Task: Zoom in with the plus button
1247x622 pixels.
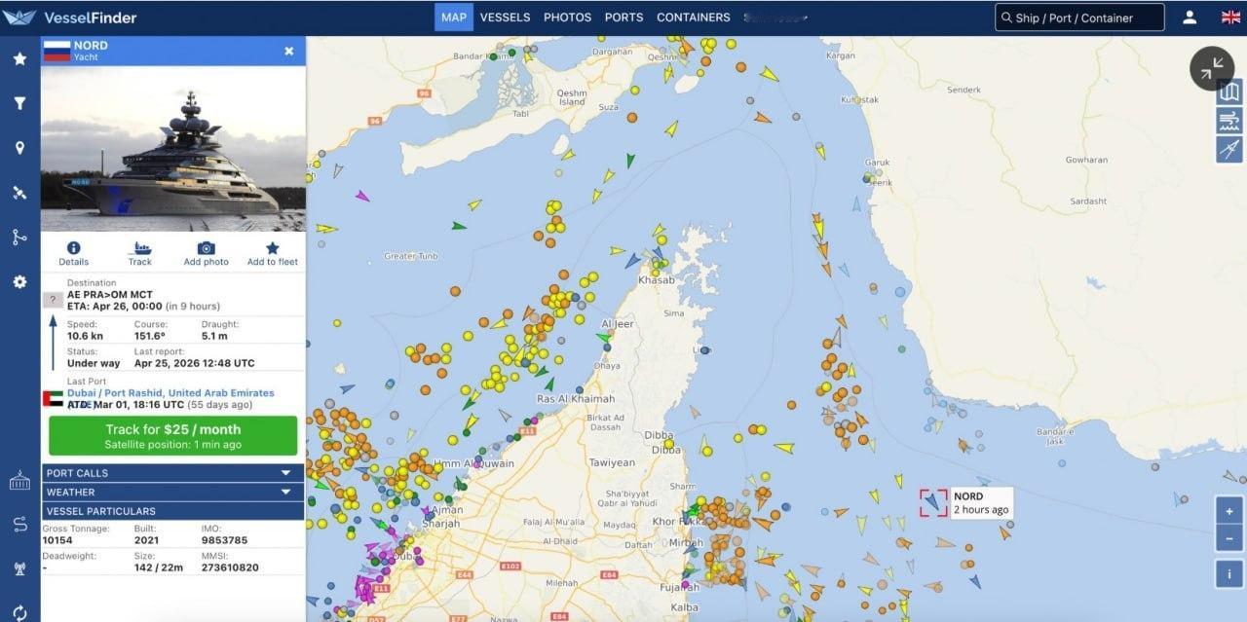Action: click(x=1229, y=511)
